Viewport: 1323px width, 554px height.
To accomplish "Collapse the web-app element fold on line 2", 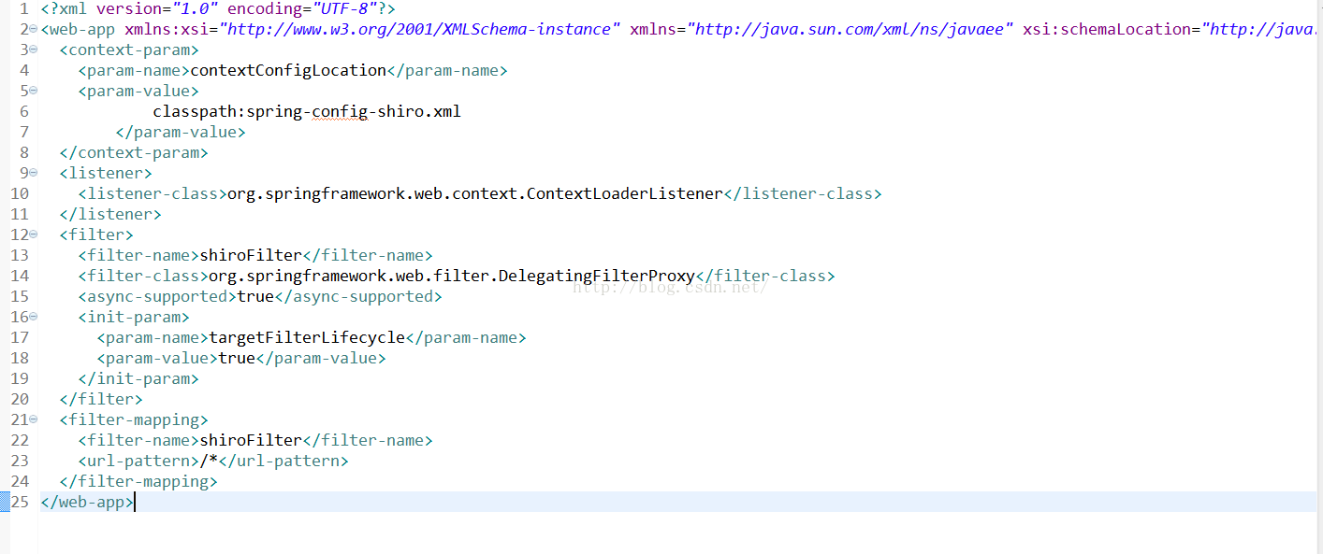I will click(34, 29).
